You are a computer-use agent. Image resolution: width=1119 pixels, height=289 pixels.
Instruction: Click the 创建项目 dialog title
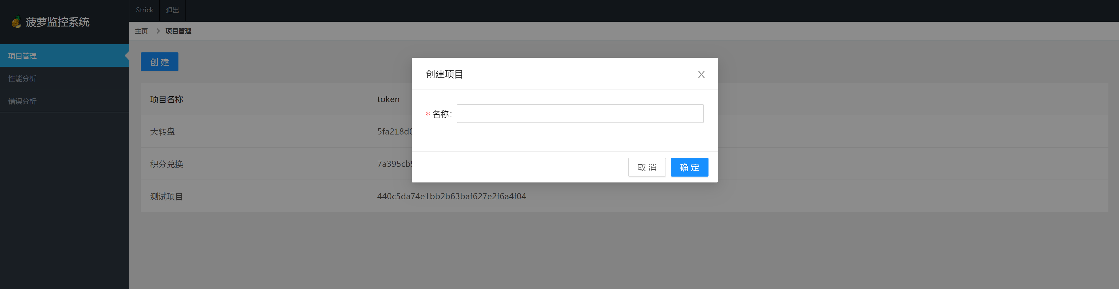pyautogui.click(x=444, y=74)
